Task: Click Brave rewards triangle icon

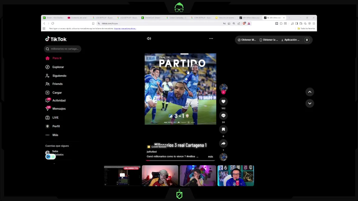Action: [249, 23]
